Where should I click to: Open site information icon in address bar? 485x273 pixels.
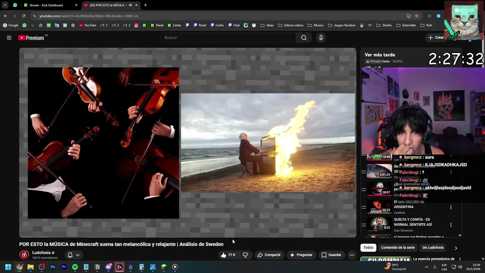(34, 16)
